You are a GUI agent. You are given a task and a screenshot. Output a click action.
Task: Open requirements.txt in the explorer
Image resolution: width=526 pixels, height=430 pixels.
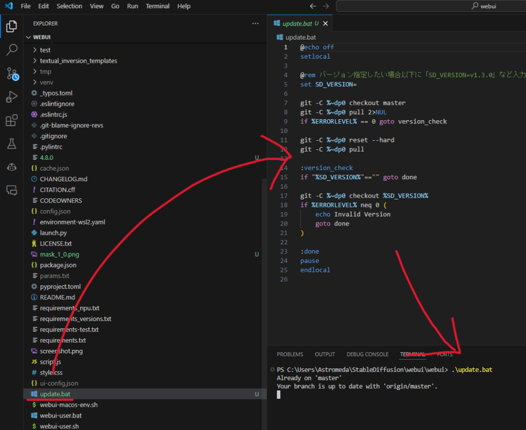(x=145, y=340)
